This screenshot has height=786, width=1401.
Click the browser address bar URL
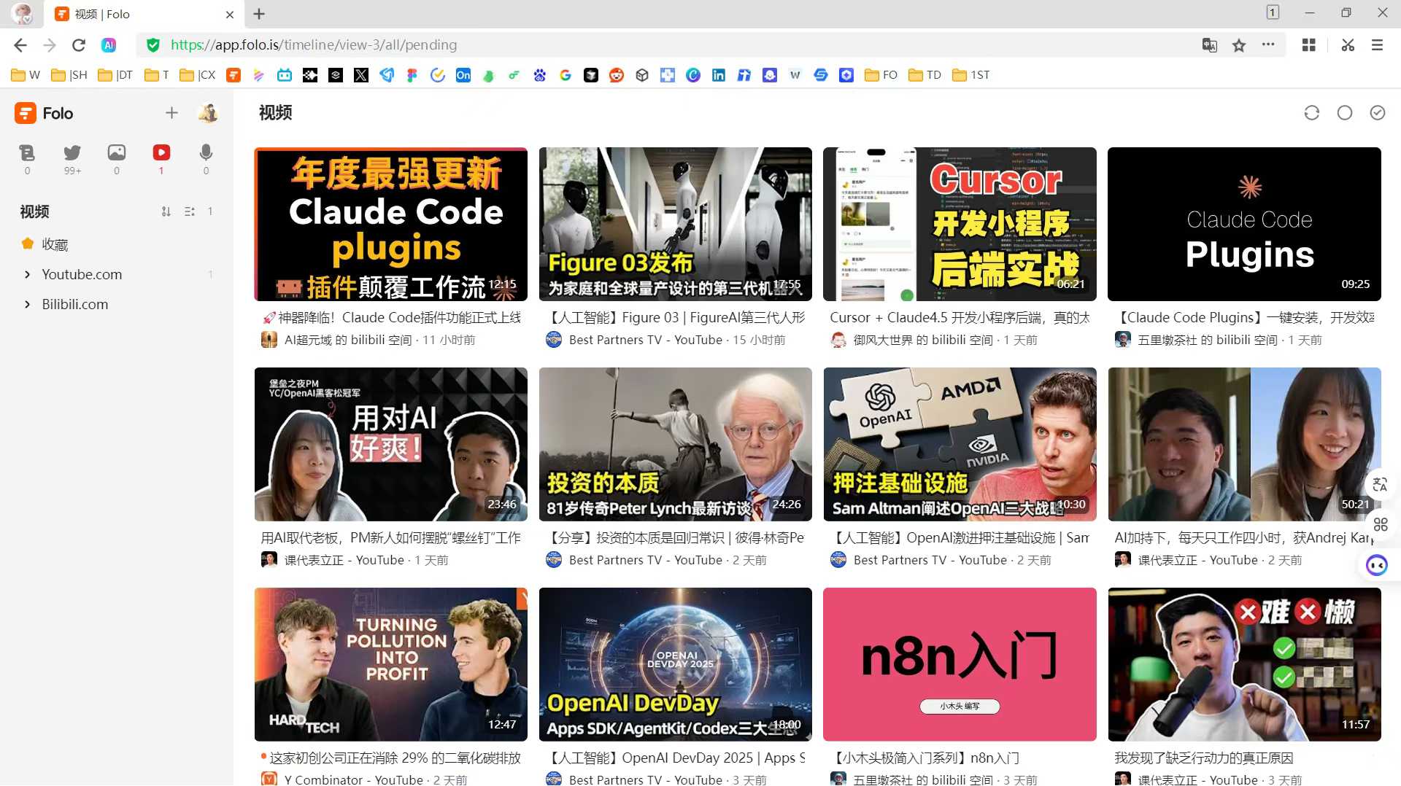[x=314, y=45]
